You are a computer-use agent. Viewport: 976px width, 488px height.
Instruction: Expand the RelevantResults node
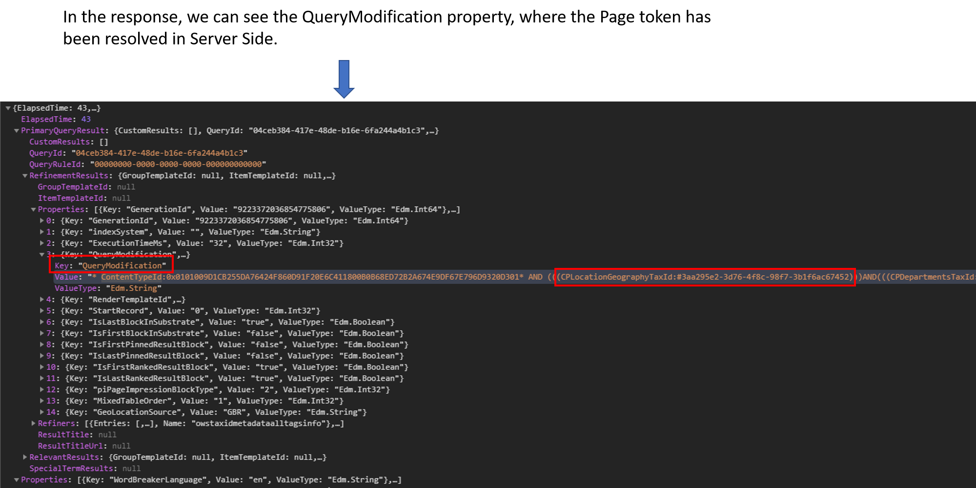(25, 457)
